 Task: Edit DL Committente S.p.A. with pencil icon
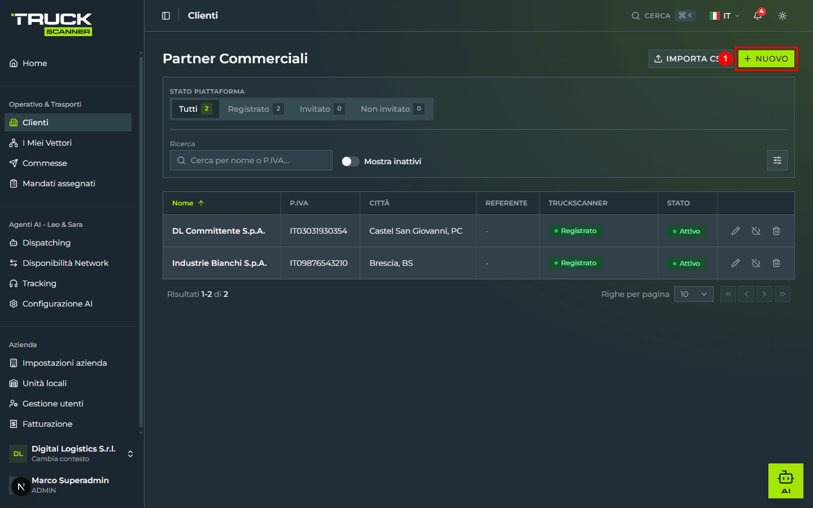pos(736,231)
